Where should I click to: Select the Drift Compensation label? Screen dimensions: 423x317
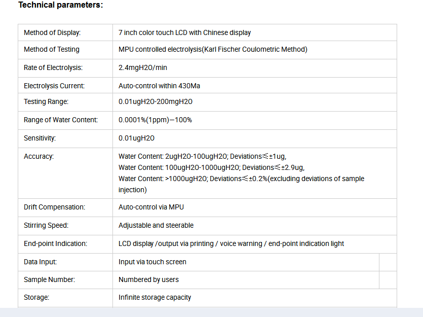tap(54, 207)
